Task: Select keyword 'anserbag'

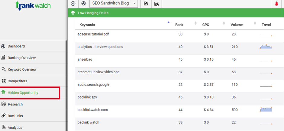Action: [85, 59]
